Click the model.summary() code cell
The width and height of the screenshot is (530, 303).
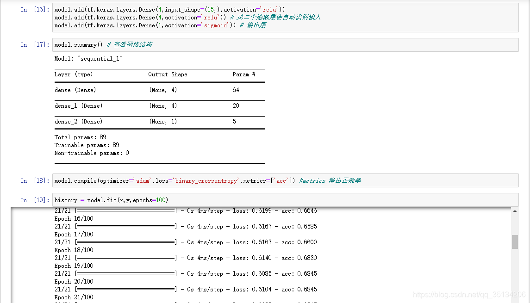tap(285, 44)
